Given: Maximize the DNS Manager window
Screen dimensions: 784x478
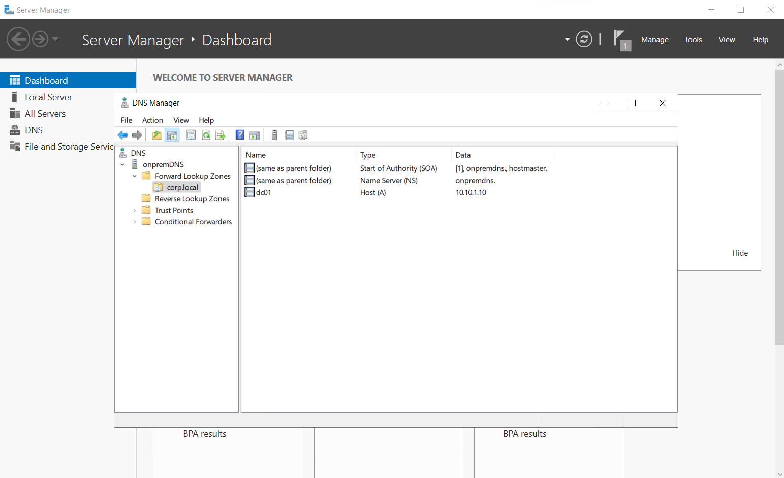Looking at the screenshot, I should point(633,103).
